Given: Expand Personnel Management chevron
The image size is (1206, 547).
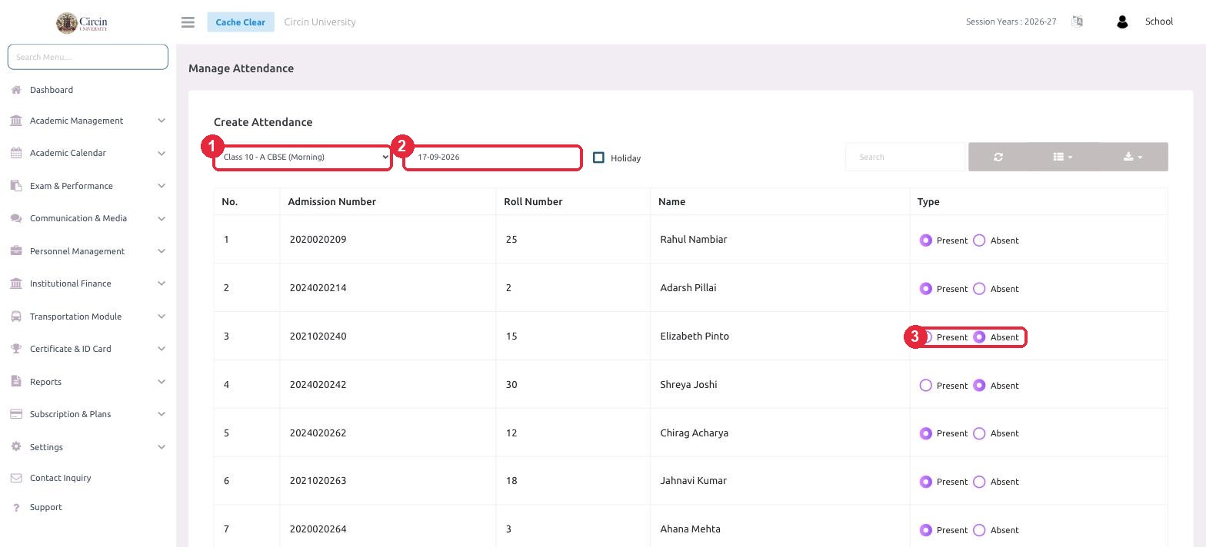Looking at the screenshot, I should point(161,251).
